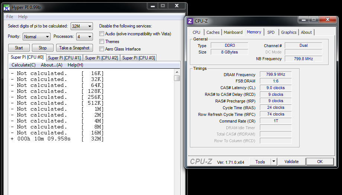Image resolution: width=342 pixels, height=195 pixels.
Task: Click the tRAS 24 clocks value
Action: coord(276,107)
